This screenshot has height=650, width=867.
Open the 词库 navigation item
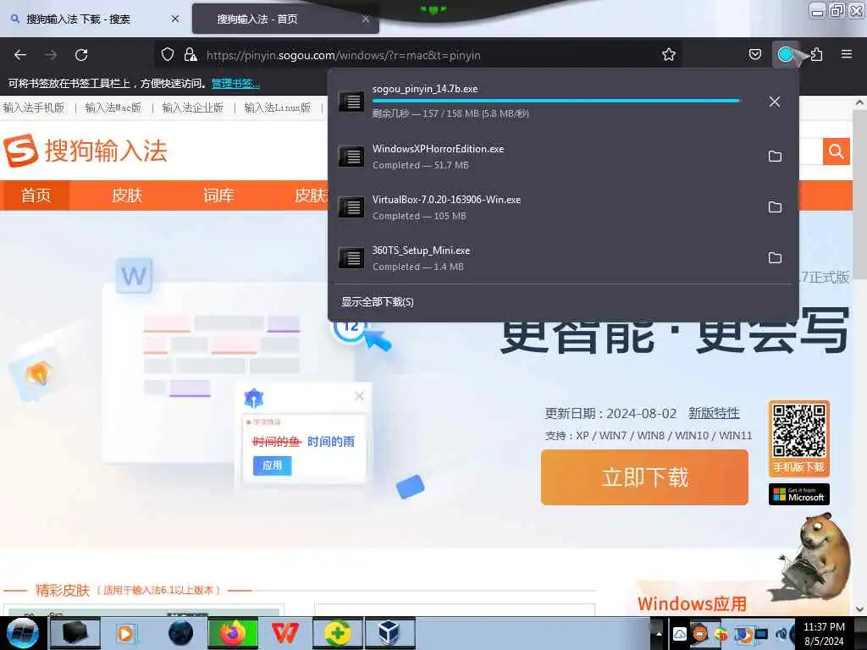[x=218, y=196]
